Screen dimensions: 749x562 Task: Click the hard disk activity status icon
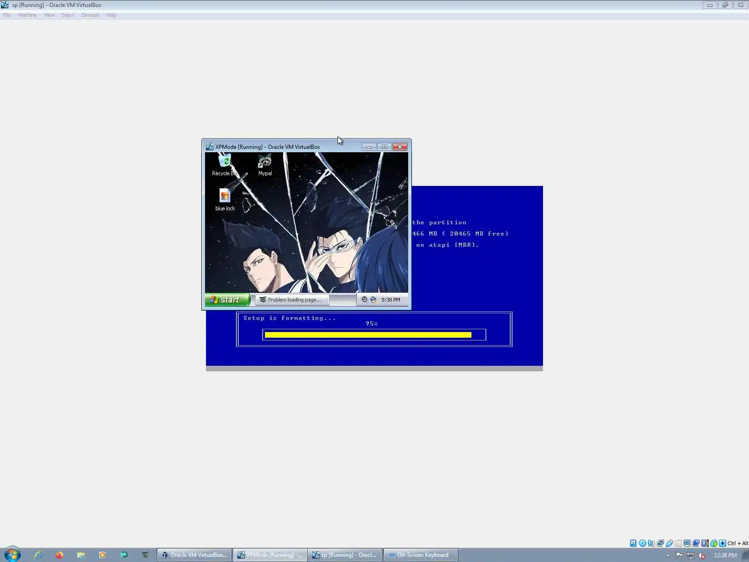coord(633,543)
